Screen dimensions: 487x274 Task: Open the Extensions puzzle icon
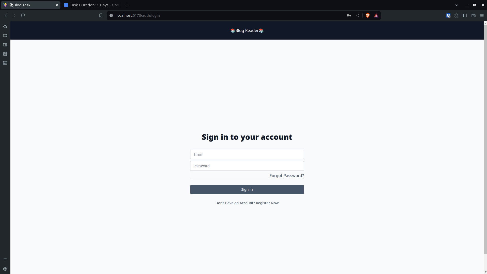456,15
